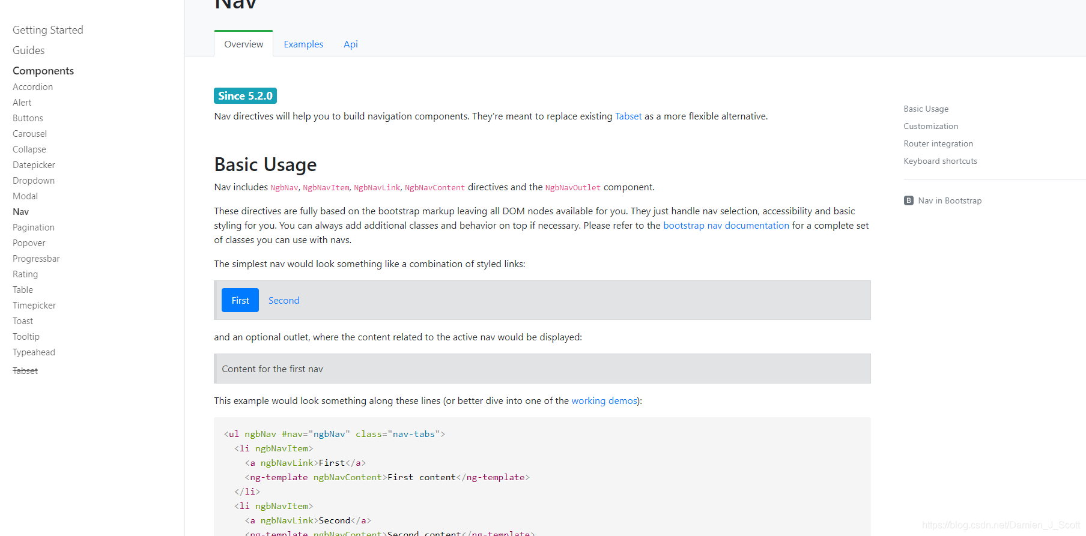
Task: Open Dropdown component page
Action: pos(34,181)
